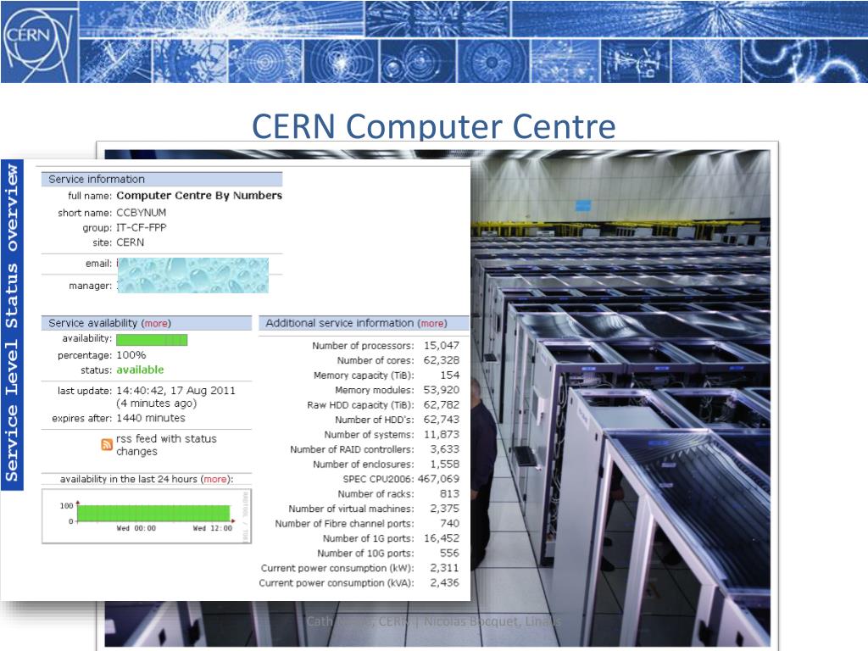Select the short name CCBYNUM
Image resolution: width=868 pixels, height=651 pixels.
tap(142, 213)
